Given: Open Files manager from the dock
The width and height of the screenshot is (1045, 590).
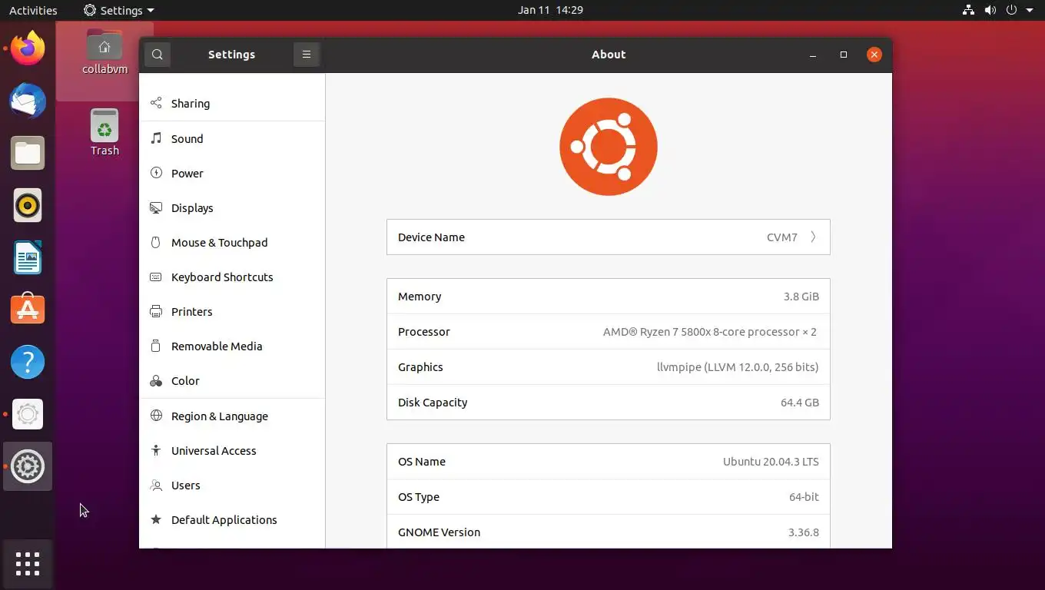Looking at the screenshot, I should click(28, 153).
